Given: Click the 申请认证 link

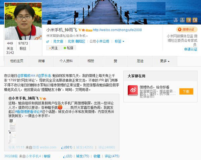Looking at the screenshot, I should [x=191, y=49].
